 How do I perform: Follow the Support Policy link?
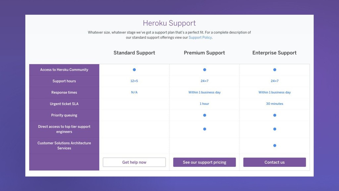(x=200, y=37)
